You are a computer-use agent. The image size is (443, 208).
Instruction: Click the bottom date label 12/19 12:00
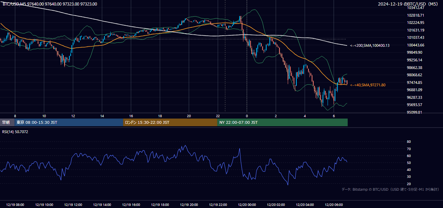click(x=73, y=205)
